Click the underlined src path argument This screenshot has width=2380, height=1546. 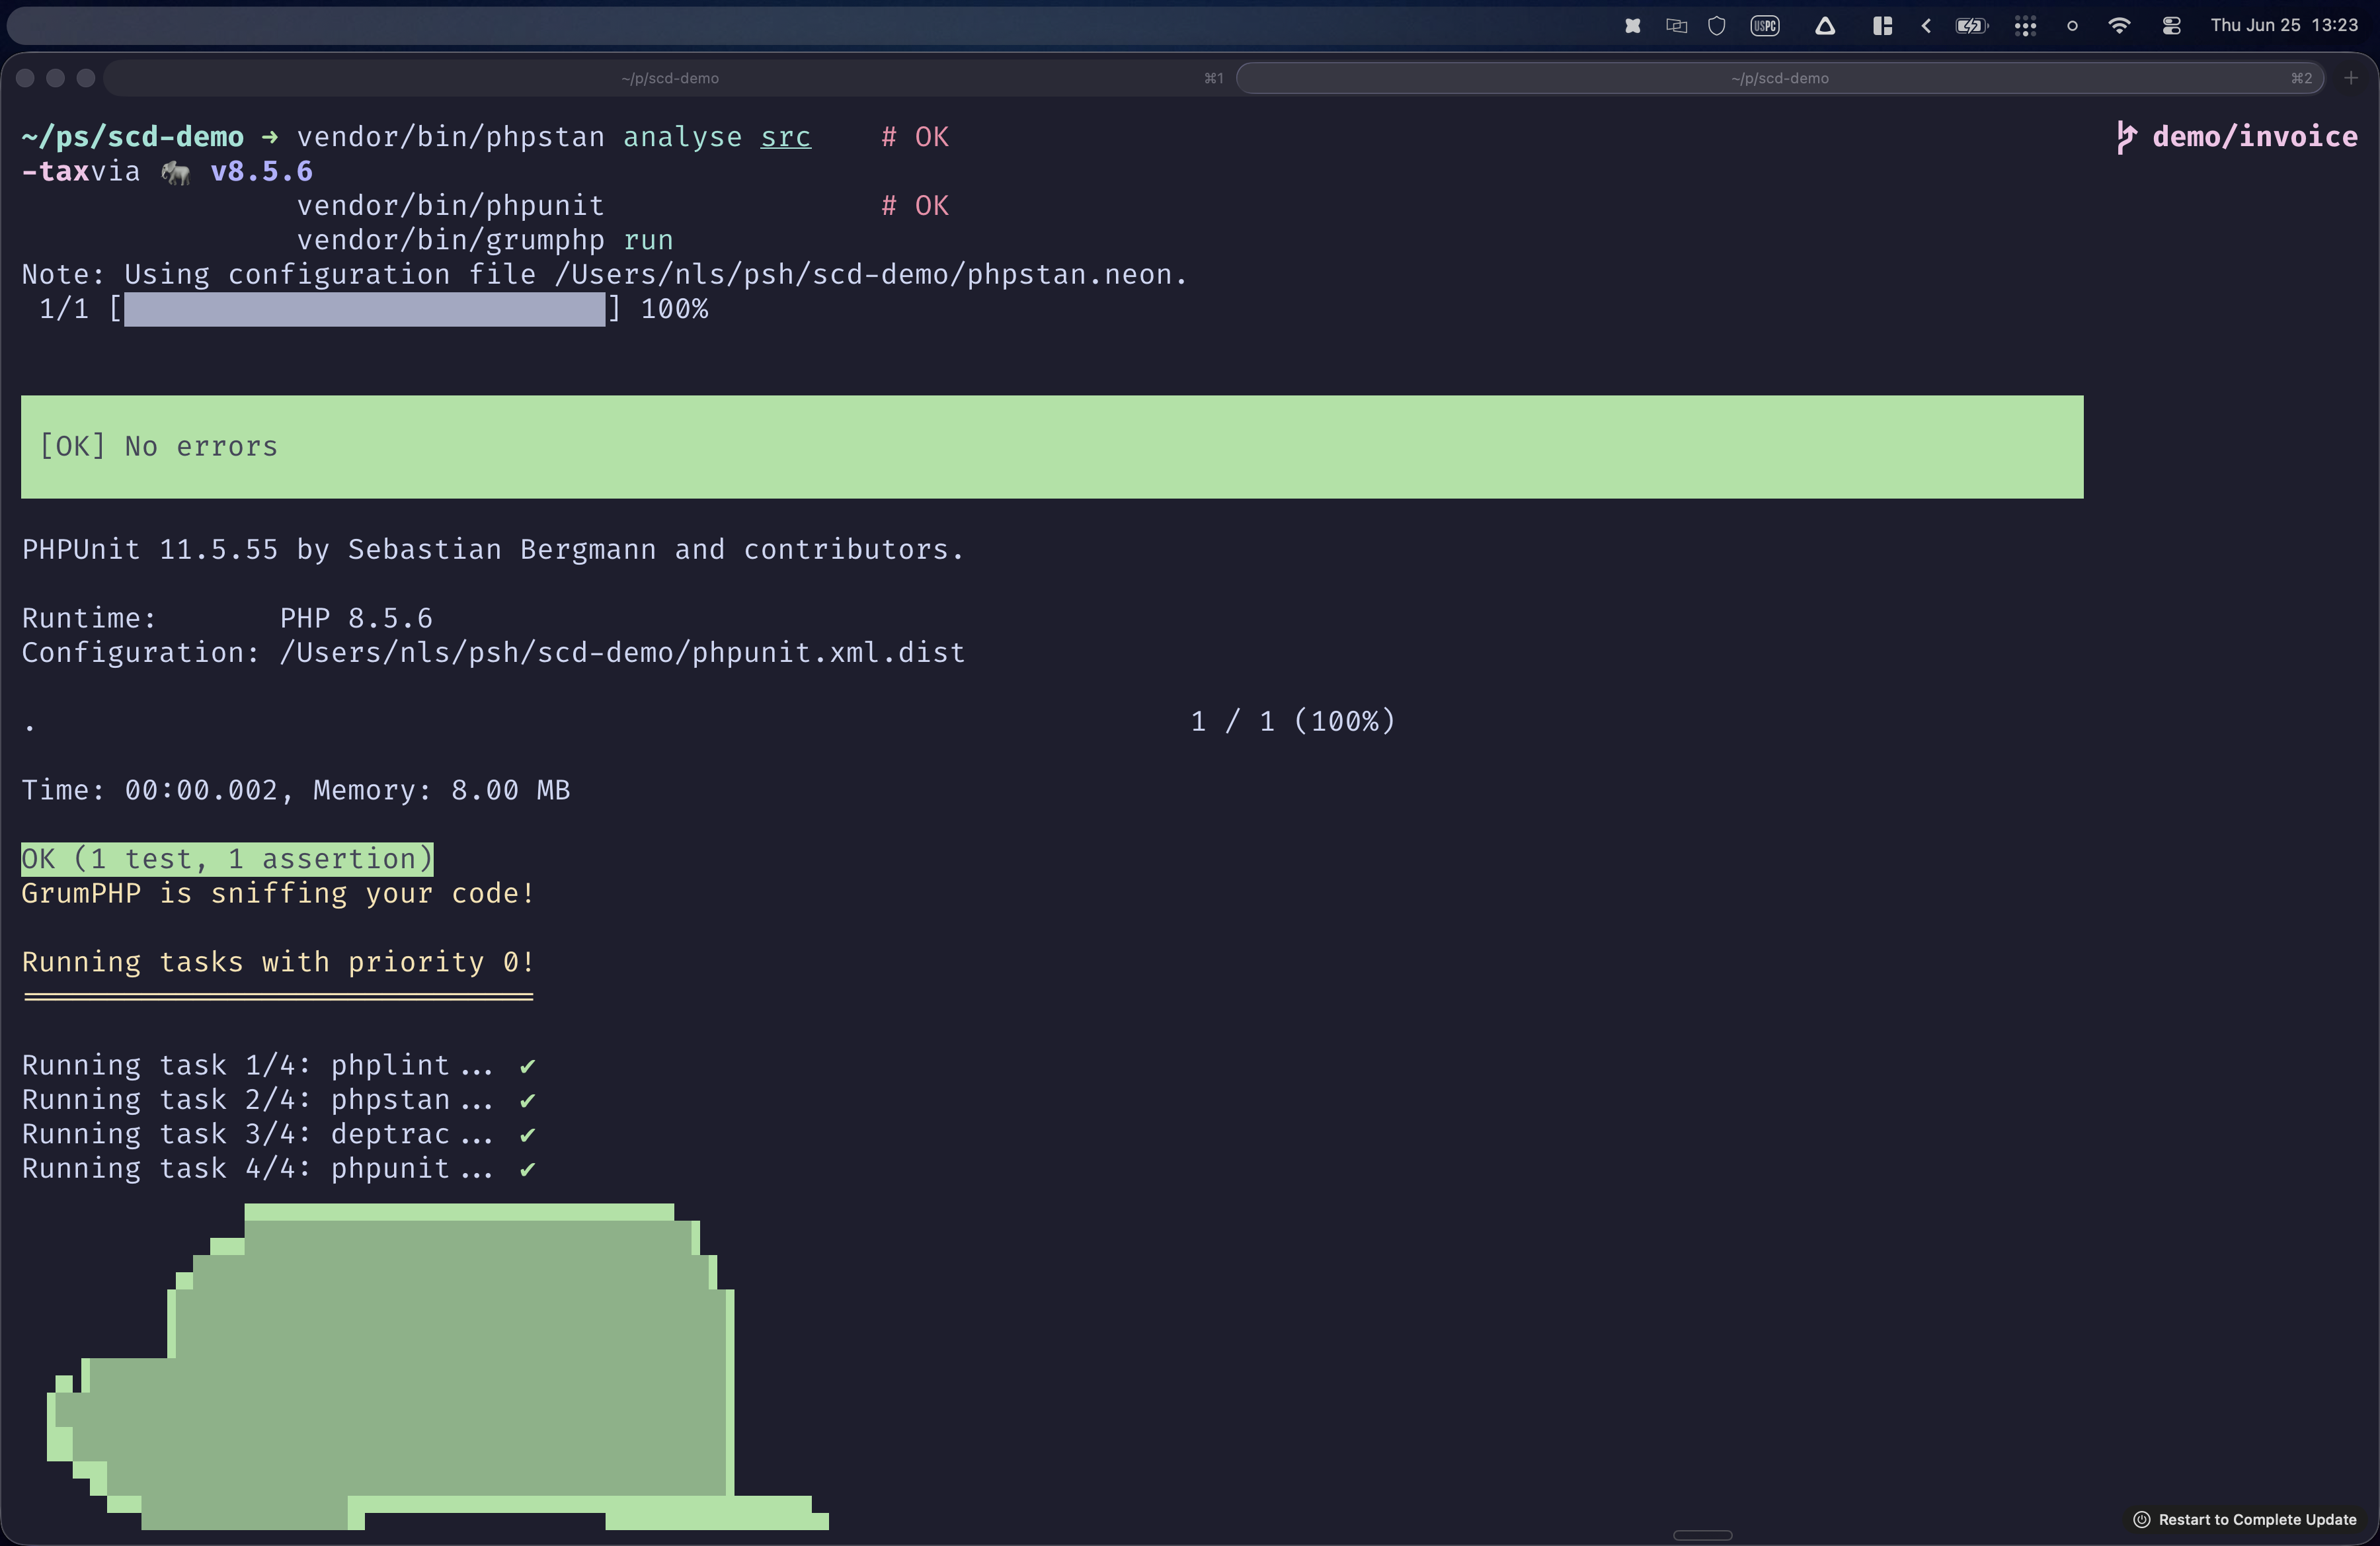pyautogui.click(x=785, y=137)
